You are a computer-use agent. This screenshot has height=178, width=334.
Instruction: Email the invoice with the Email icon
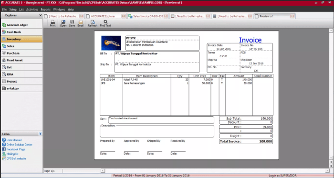click(x=80, y=23)
